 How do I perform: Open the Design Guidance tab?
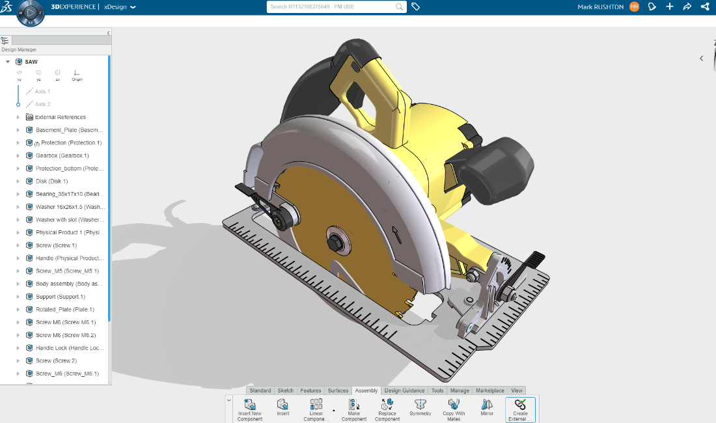click(x=404, y=390)
